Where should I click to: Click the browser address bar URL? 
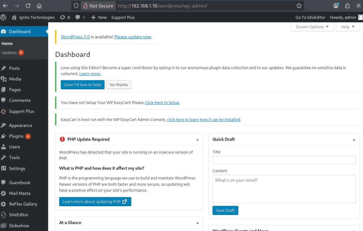coord(162,6)
